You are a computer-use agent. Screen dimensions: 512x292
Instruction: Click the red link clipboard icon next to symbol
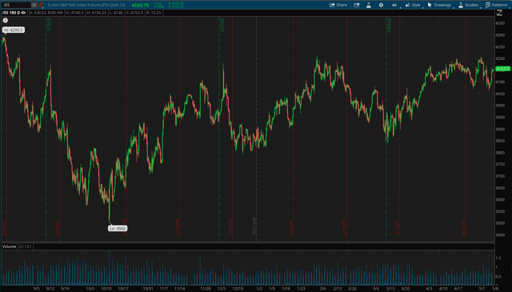(x=41, y=5)
